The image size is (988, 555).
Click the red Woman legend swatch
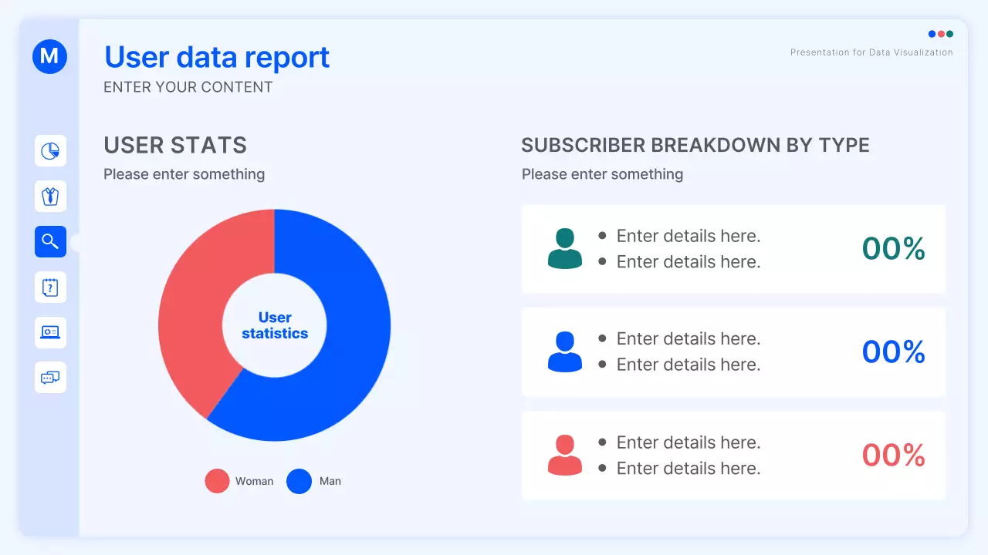point(217,481)
